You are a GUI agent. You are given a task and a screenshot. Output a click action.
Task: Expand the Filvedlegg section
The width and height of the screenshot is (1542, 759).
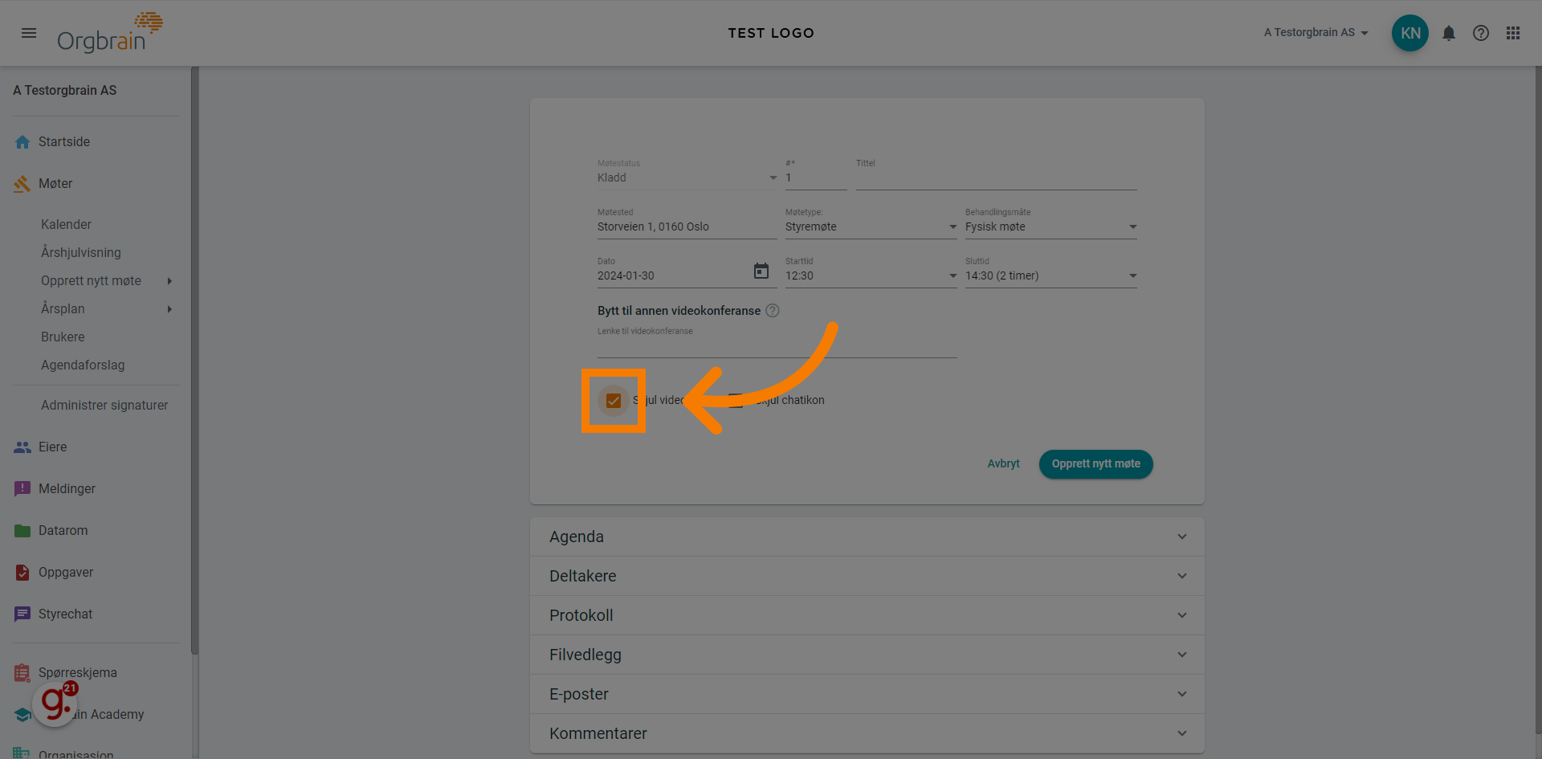867,655
